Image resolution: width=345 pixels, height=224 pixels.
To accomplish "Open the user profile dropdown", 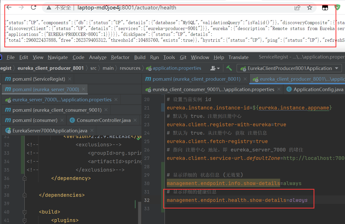I will (x=215, y=68).
